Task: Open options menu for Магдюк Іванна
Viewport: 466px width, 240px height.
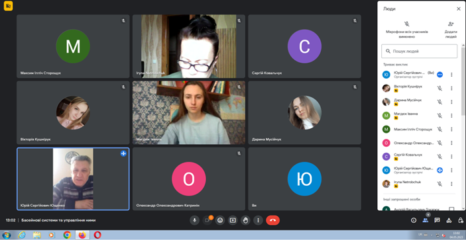Action: 451,116
